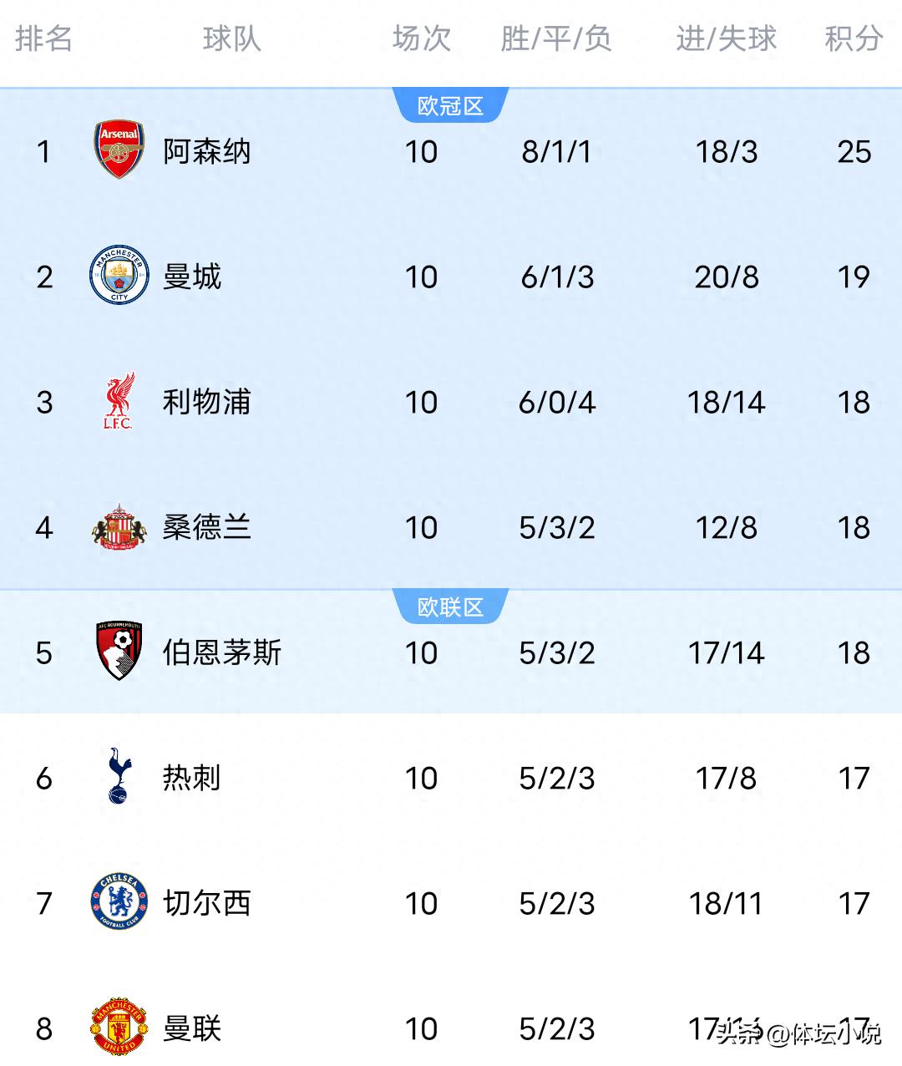
Task: Select the Liverpool LFC logo
Action: point(119,401)
